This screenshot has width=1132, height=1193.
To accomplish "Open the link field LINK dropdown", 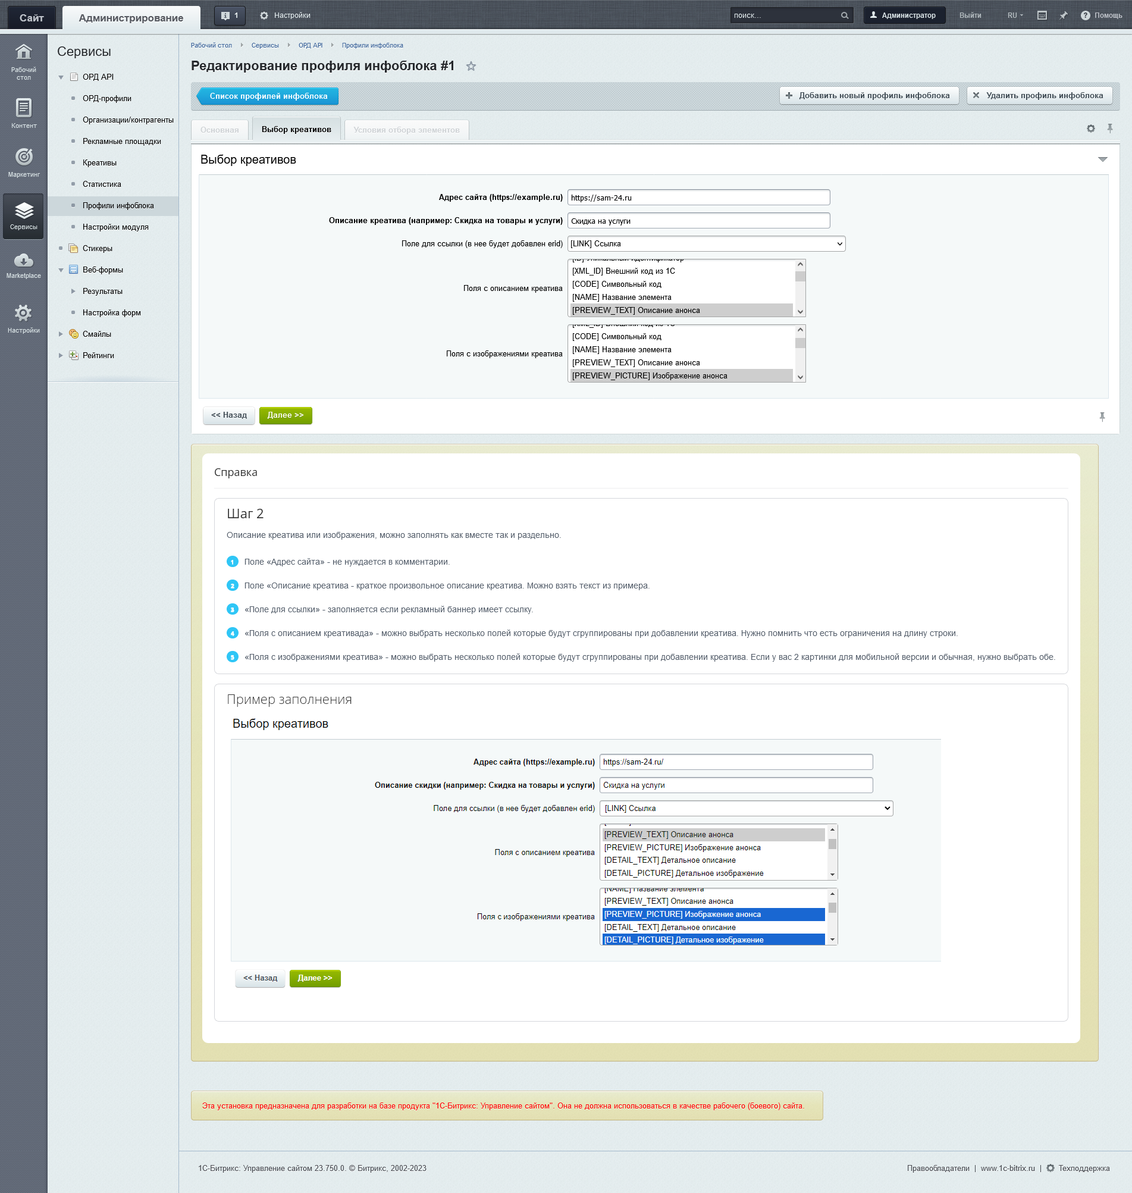I will (705, 244).
